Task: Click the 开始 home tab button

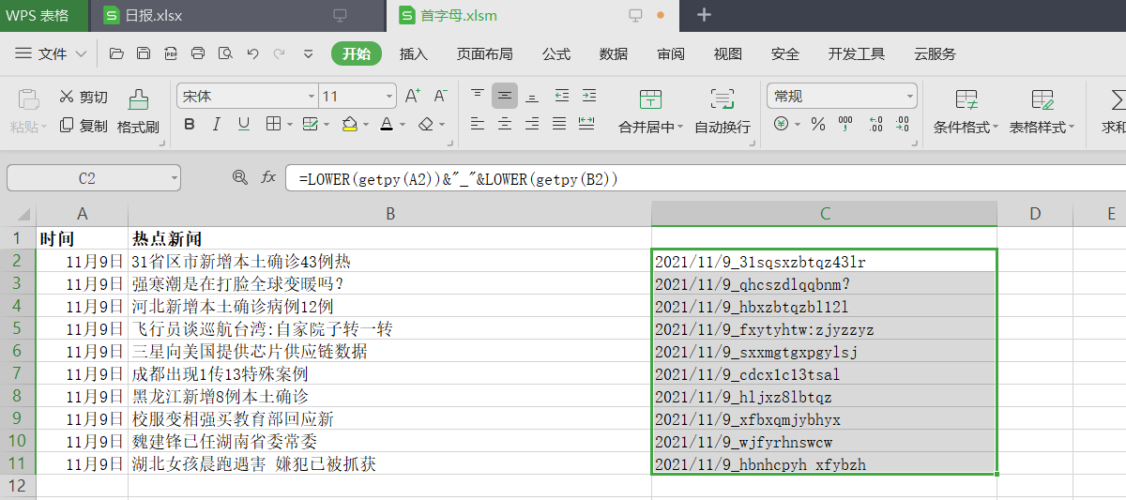Action: [357, 54]
